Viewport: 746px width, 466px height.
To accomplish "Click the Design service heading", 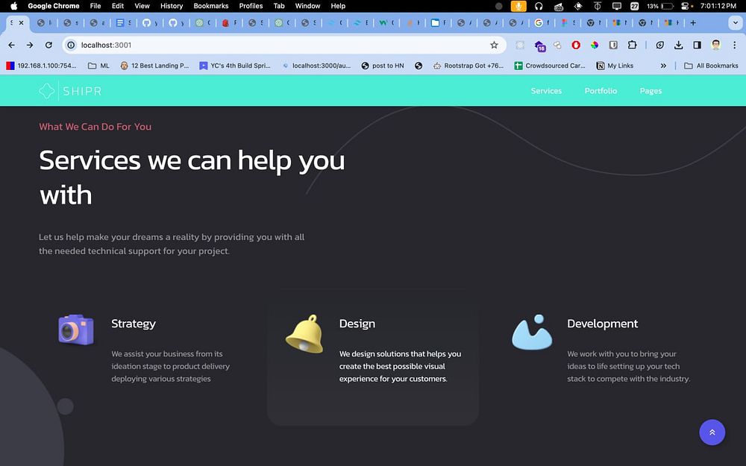I will (x=357, y=324).
